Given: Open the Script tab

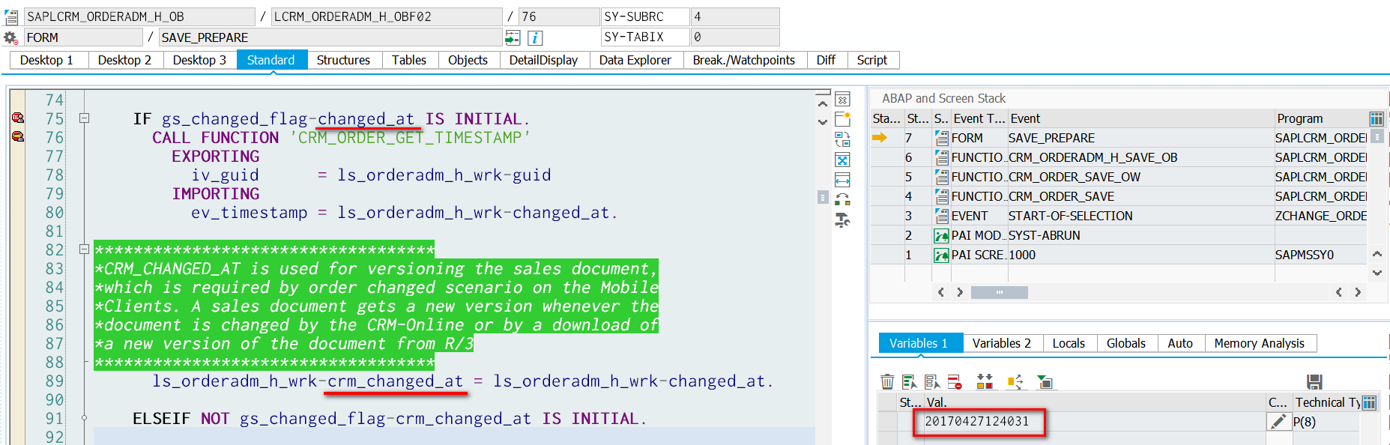Looking at the screenshot, I should coord(872,60).
